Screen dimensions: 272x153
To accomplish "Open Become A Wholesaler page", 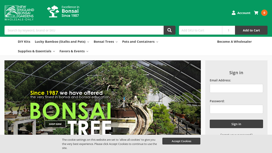I will (x=234, y=42).
